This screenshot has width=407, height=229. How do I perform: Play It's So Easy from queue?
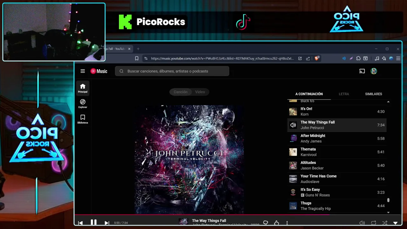click(x=337, y=192)
